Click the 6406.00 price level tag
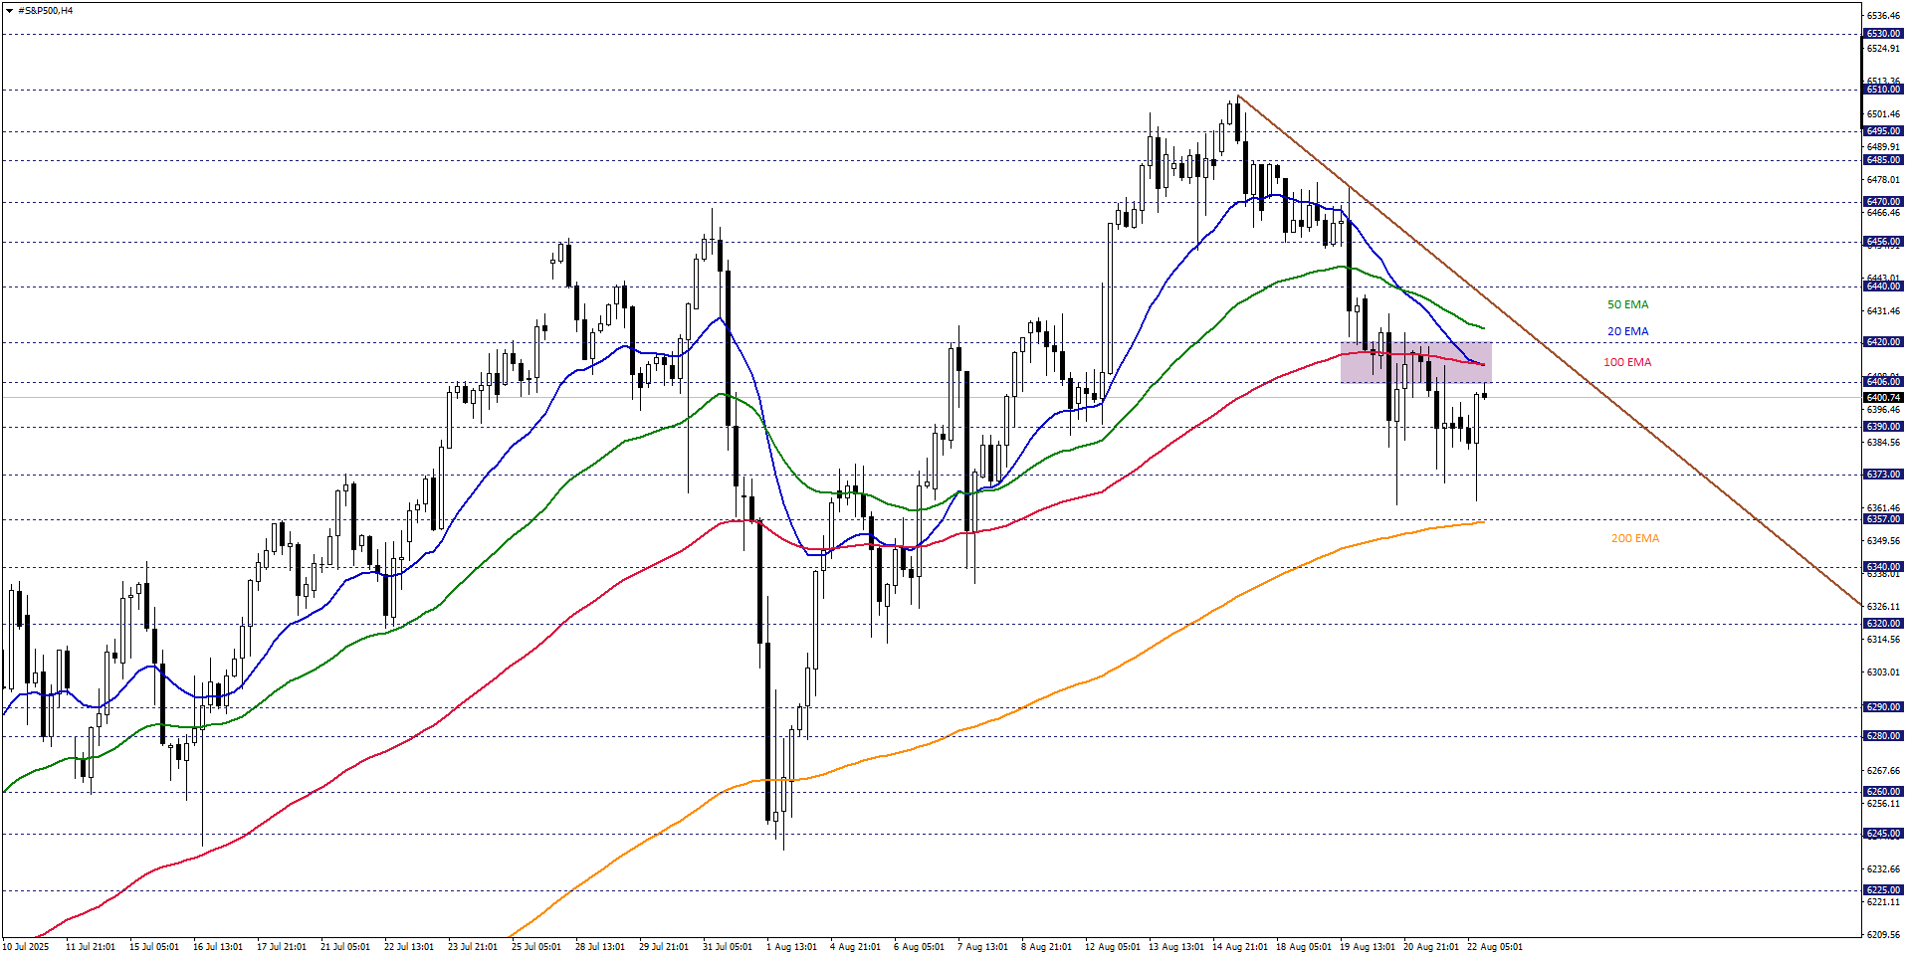 [x=1883, y=382]
